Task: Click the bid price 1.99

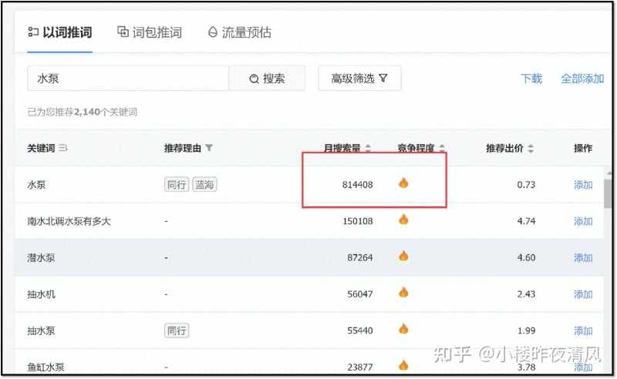Action: pos(526,330)
